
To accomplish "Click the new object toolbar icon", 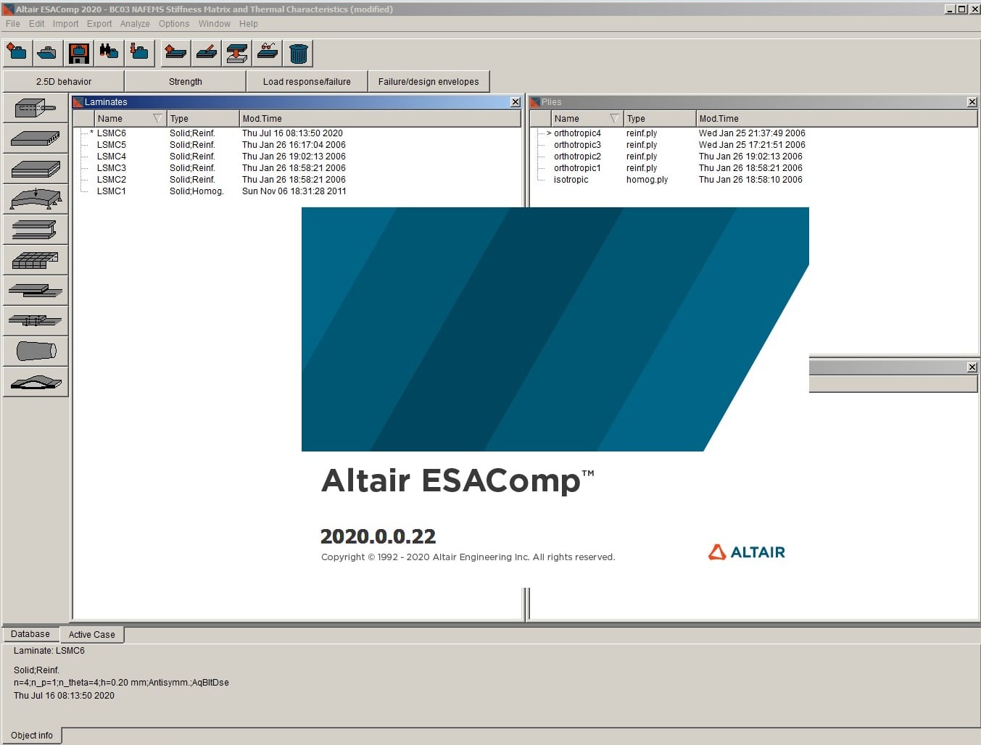I will coord(175,52).
